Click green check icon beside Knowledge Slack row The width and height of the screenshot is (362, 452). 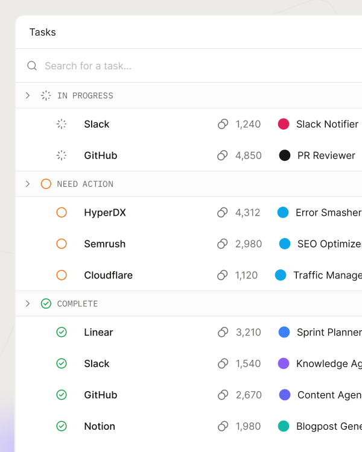(62, 363)
